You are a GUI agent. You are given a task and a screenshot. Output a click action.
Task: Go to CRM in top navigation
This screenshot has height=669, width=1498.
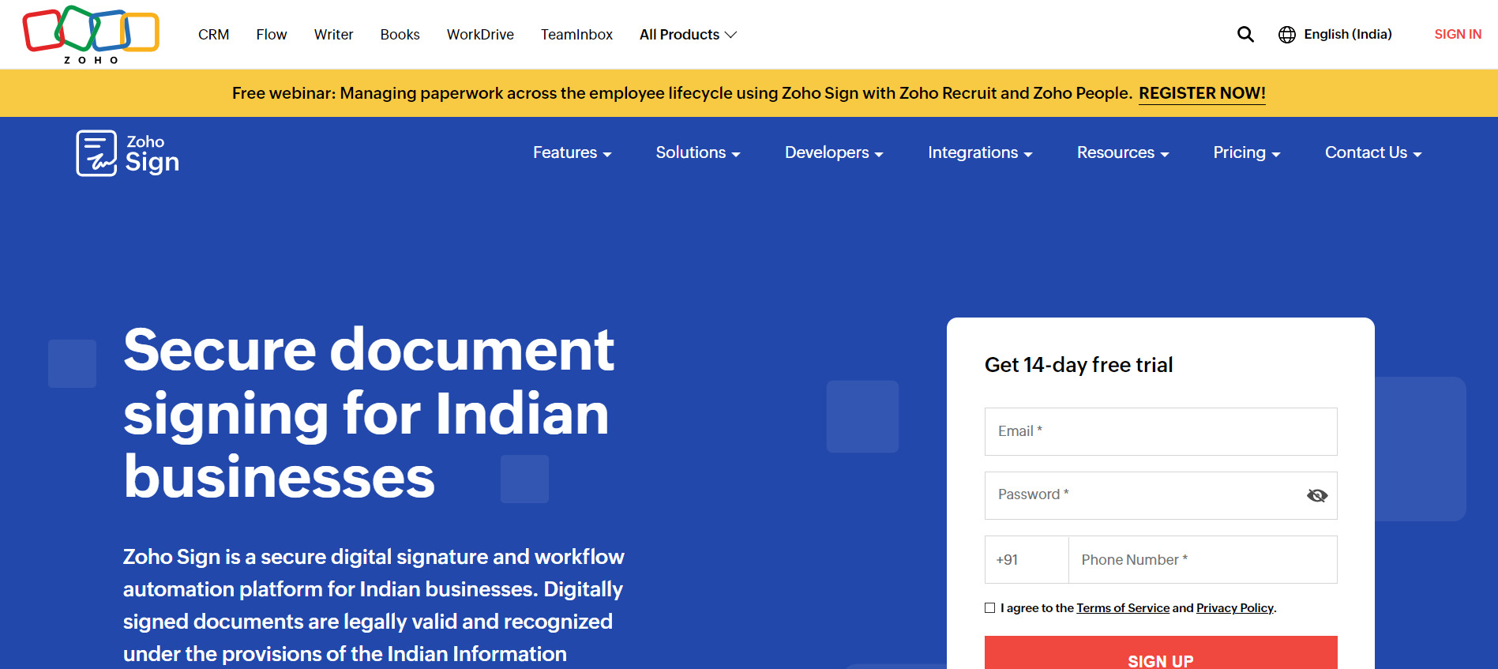tap(214, 35)
